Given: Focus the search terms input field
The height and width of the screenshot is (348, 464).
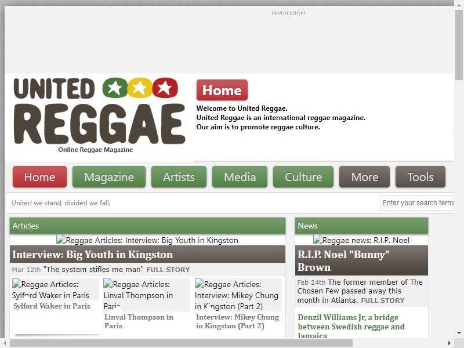Looking at the screenshot, I should (416, 203).
